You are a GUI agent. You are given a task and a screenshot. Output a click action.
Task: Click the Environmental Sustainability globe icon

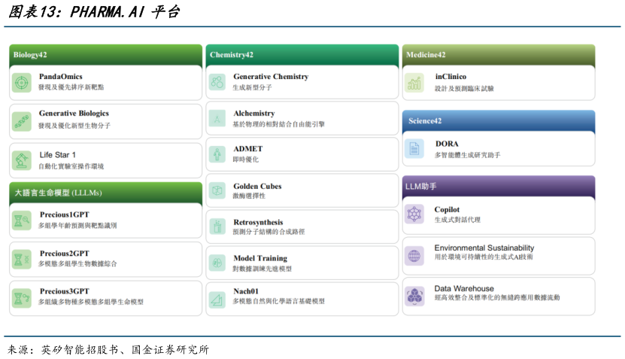point(414,255)
